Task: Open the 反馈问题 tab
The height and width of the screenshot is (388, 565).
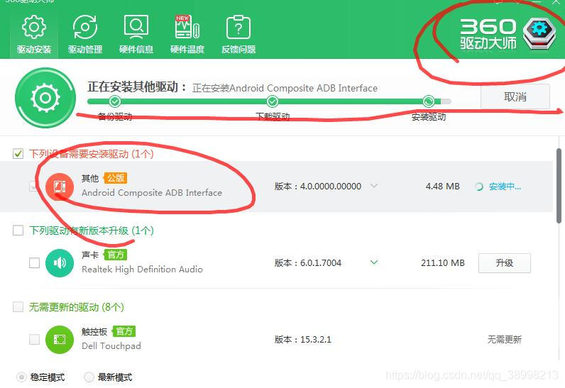Action: point(238,35)
